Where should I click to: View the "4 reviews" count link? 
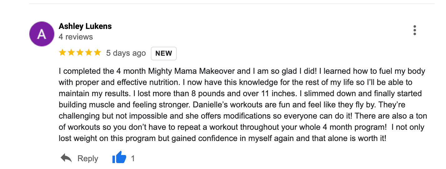coord(76,37)
